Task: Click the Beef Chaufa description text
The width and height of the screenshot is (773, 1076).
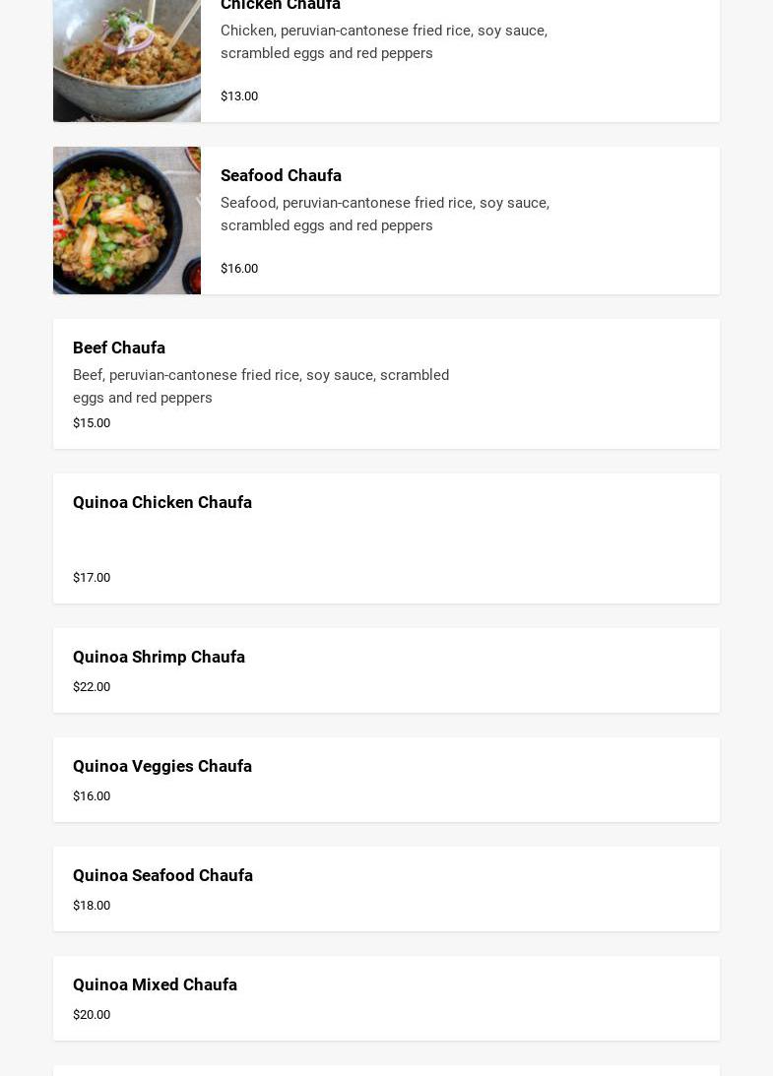Action: 261,386
